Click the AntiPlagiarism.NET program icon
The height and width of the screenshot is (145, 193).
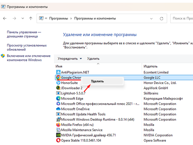58,72
